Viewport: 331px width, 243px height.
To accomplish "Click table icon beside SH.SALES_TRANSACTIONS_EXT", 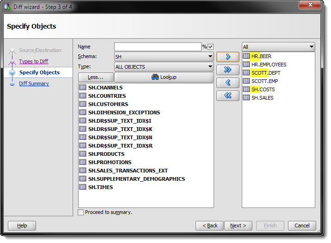I will [83, 170].
